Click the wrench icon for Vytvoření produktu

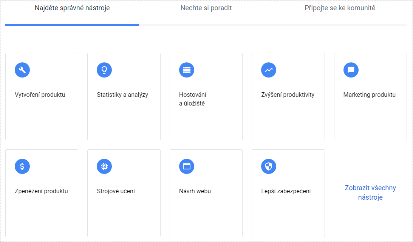pyautogui.click(x=22, y=70)
